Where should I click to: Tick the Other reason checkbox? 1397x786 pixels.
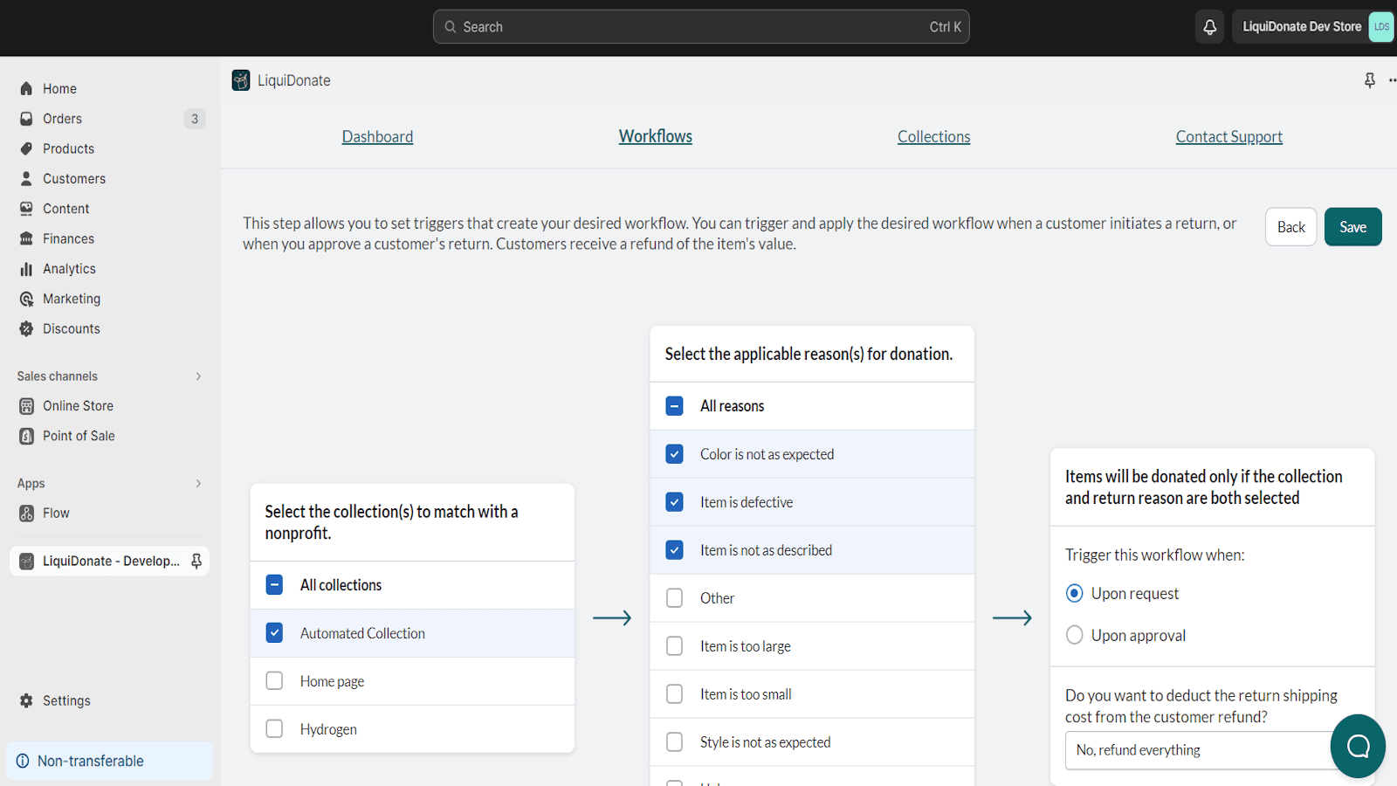point(674,598)
